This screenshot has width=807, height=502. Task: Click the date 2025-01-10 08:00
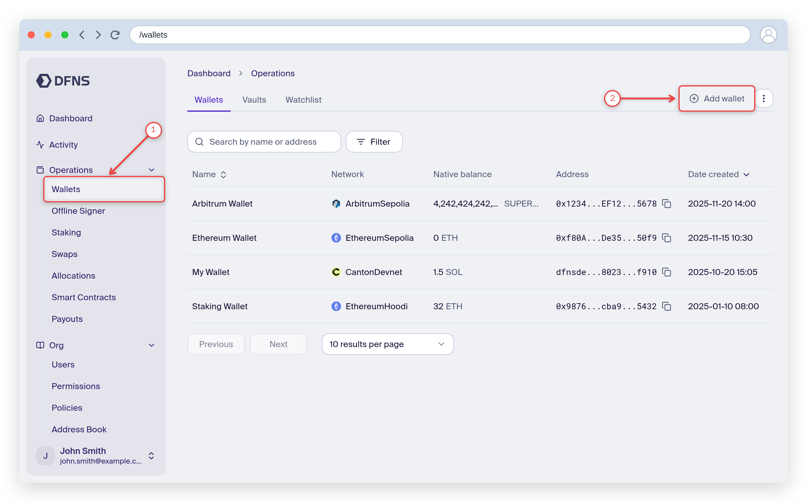[723, 306]
